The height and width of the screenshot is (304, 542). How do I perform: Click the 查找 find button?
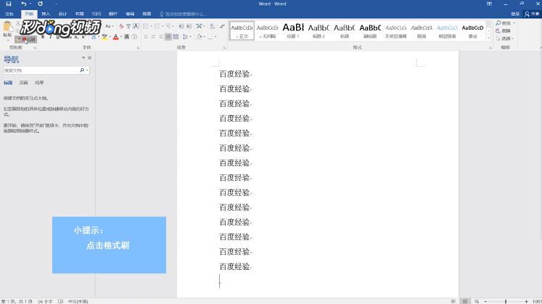[505, 22]
